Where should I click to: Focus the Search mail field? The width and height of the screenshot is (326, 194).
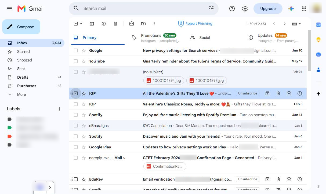pyautogui.click(x=144, y=9)
